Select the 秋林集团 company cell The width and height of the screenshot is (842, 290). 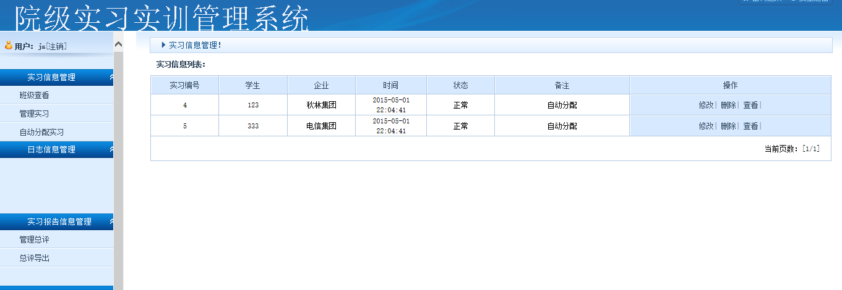tap(322, 106)
